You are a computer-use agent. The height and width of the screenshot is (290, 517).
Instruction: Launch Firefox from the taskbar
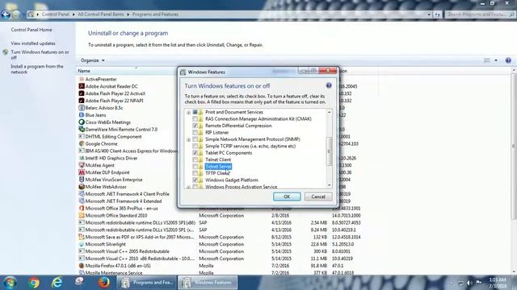click(x=104, y=283)
